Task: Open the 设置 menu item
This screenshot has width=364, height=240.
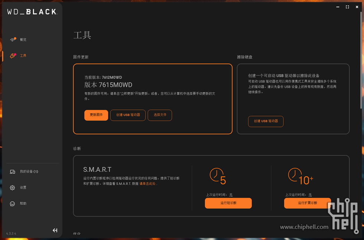Action: (x=23, y=188)
